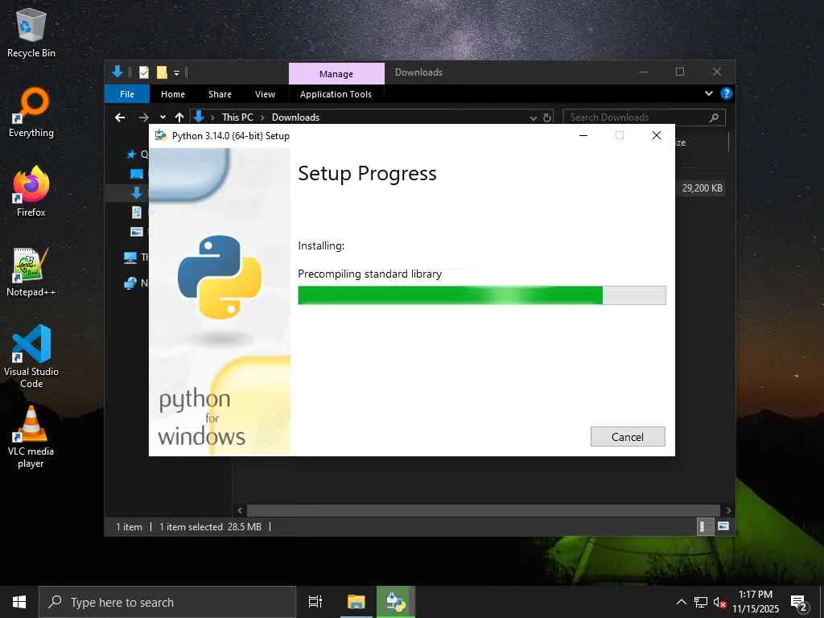Open the File menu in Explorer
Viewport: 824px width, 618px height.
(x=126, y=94)
